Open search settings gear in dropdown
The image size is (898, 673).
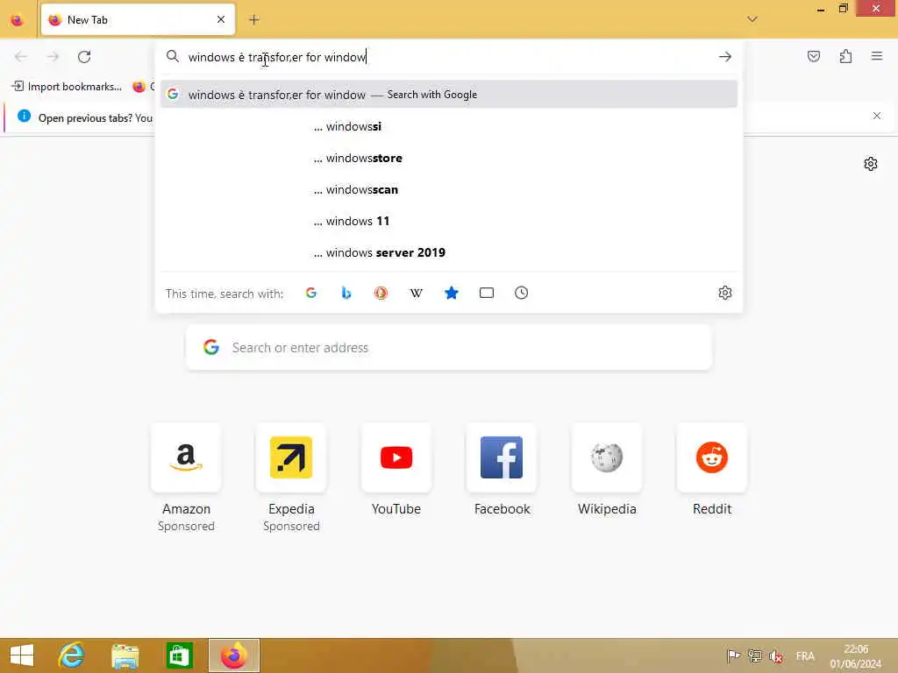725,293
